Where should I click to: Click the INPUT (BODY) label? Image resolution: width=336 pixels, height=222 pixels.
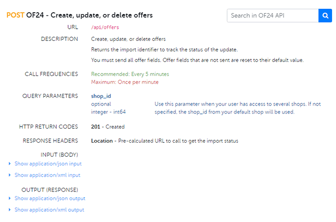click(59, 155)
